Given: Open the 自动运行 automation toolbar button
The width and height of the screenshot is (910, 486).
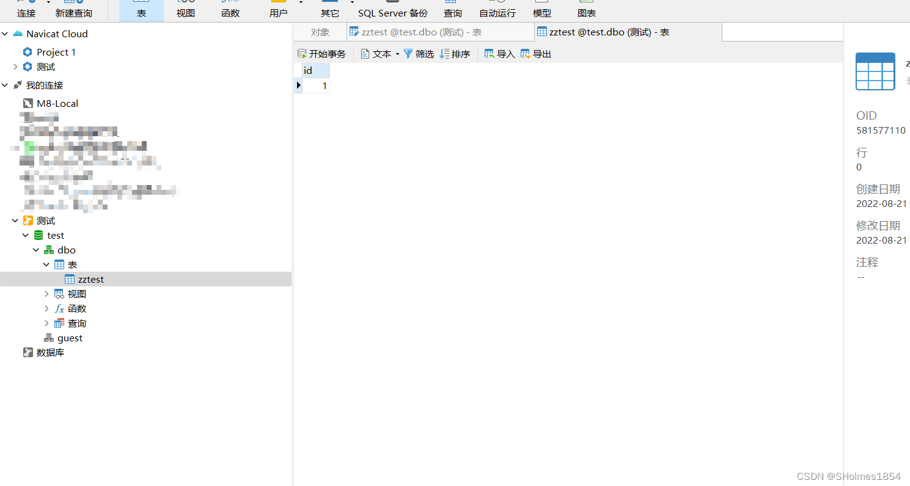Looking at the screenshot, I should tap(497, 10).
